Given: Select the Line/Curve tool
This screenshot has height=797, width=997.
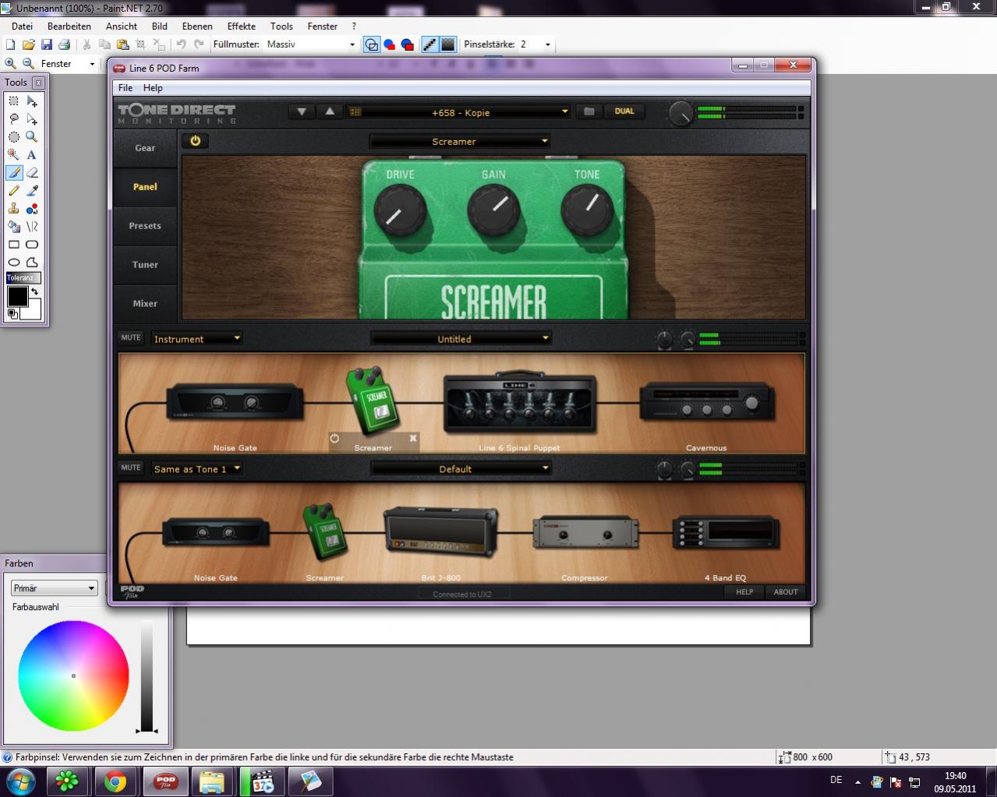Looking at the screenshot, I should click(x=32, y=227).
